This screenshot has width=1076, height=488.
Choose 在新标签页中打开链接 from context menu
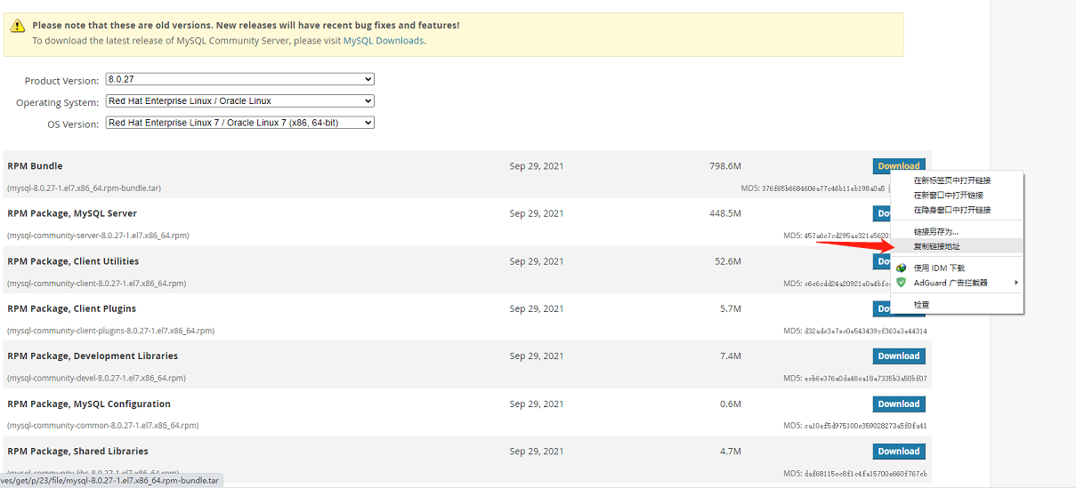pyautogui.click(x=951, y=180)
